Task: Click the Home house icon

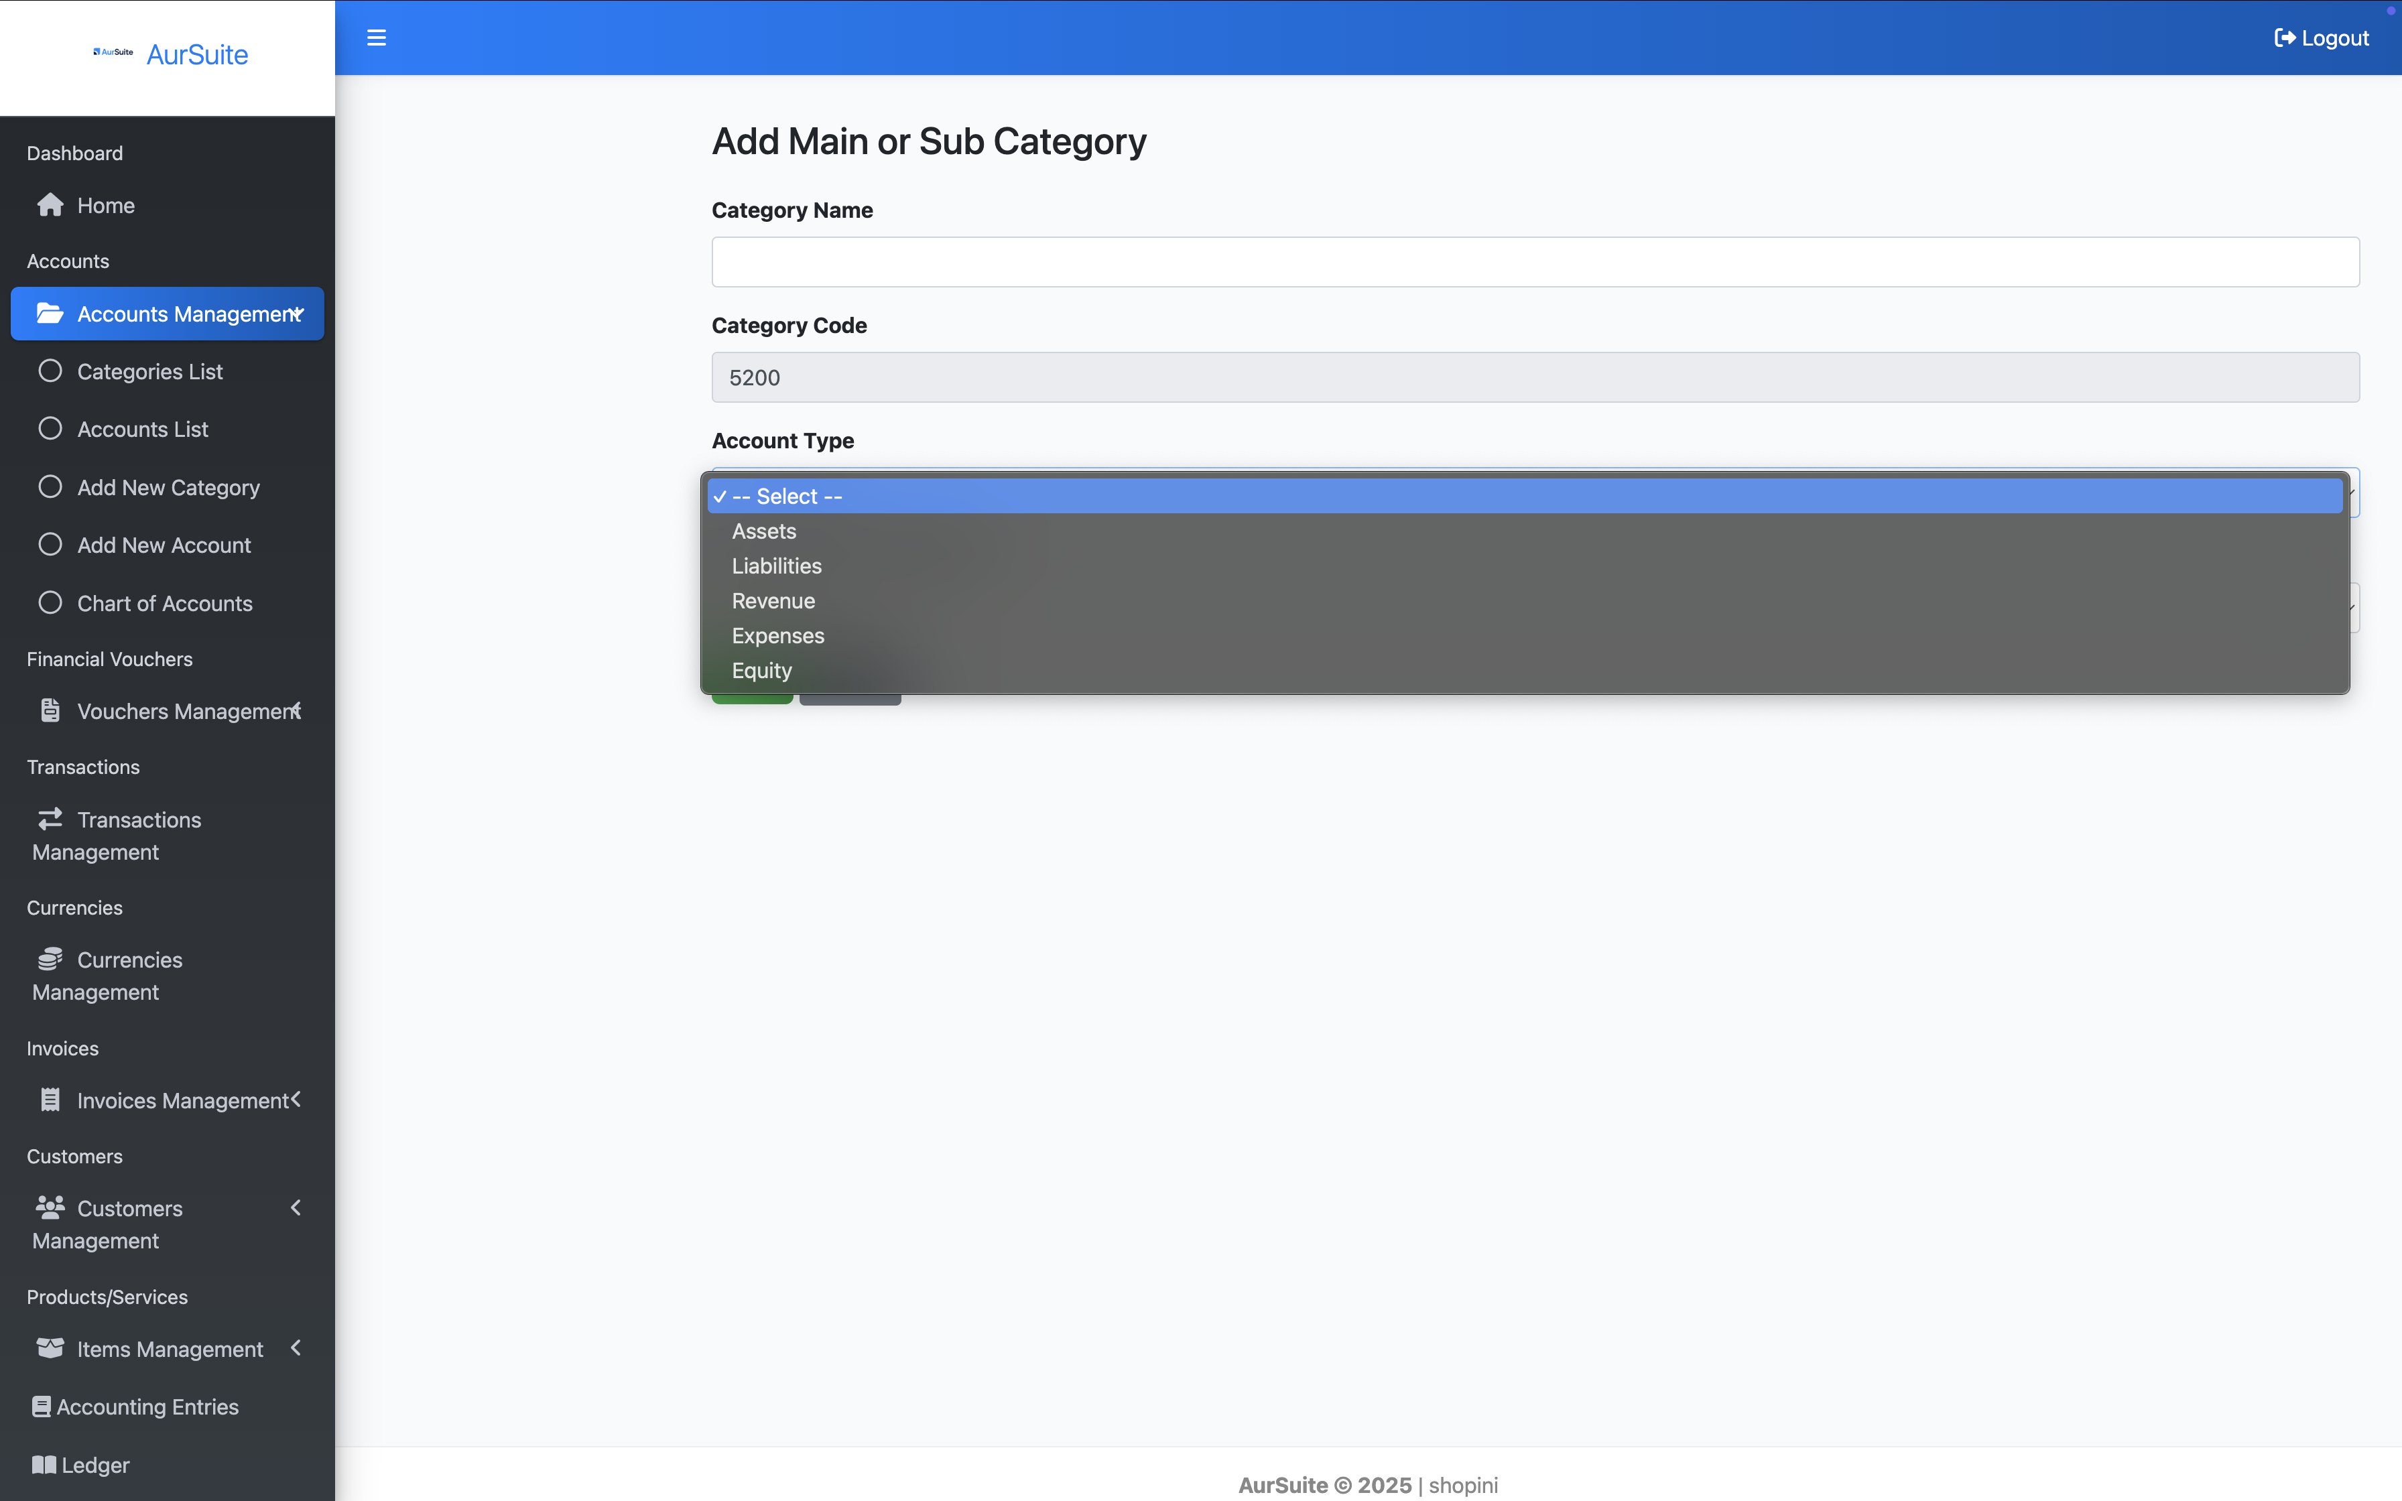Action: tap(50, 206)
